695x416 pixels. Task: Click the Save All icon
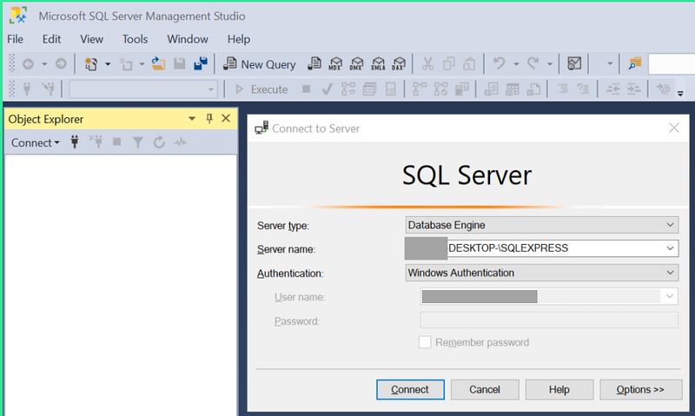tap(201, 64)
